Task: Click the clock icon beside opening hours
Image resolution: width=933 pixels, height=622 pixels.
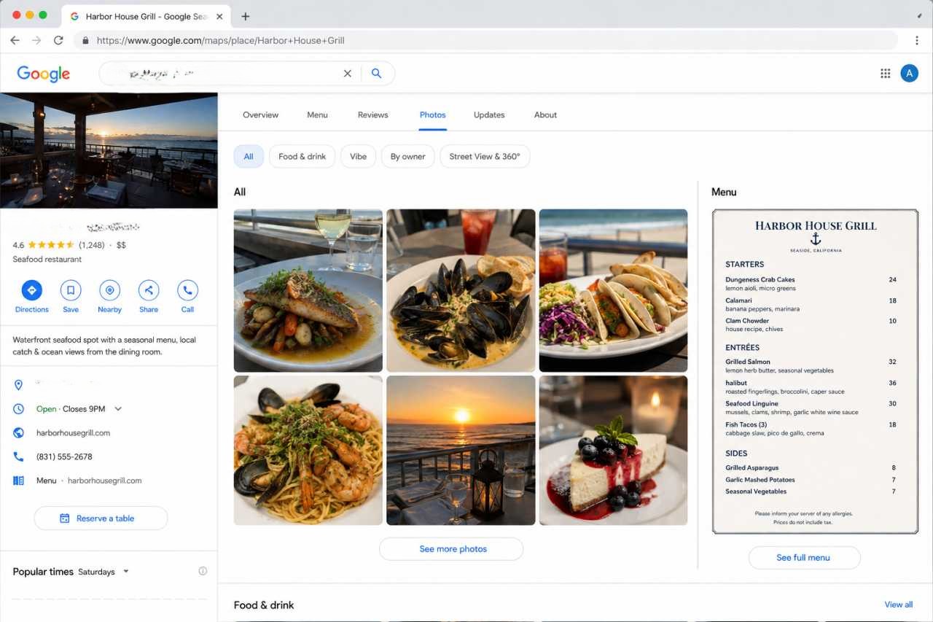Action: point(19,409)
